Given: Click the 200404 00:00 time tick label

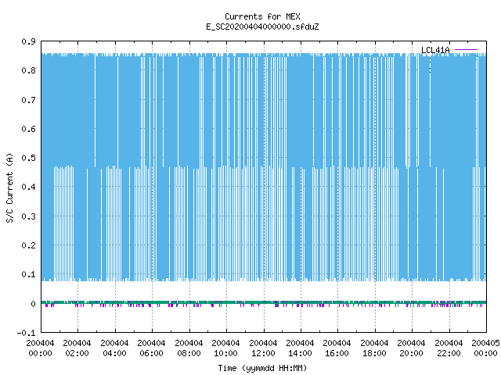Looking at the screenshot, I should tap(40, 348).
